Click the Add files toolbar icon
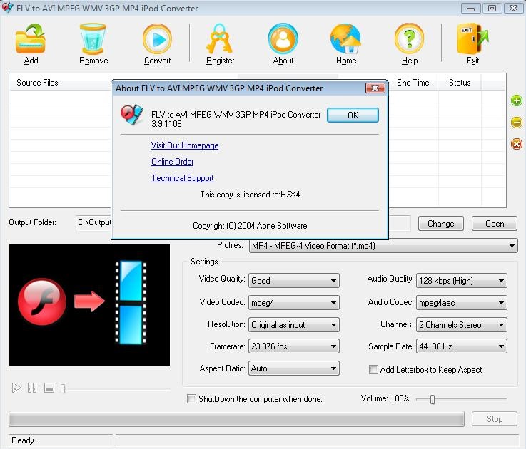This screenshot has width=526, height=449. coord(31,39)
